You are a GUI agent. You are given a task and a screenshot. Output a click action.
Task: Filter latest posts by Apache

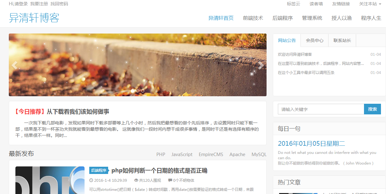[237, 155]
